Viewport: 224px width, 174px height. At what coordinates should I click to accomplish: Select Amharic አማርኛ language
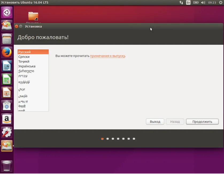33,102
